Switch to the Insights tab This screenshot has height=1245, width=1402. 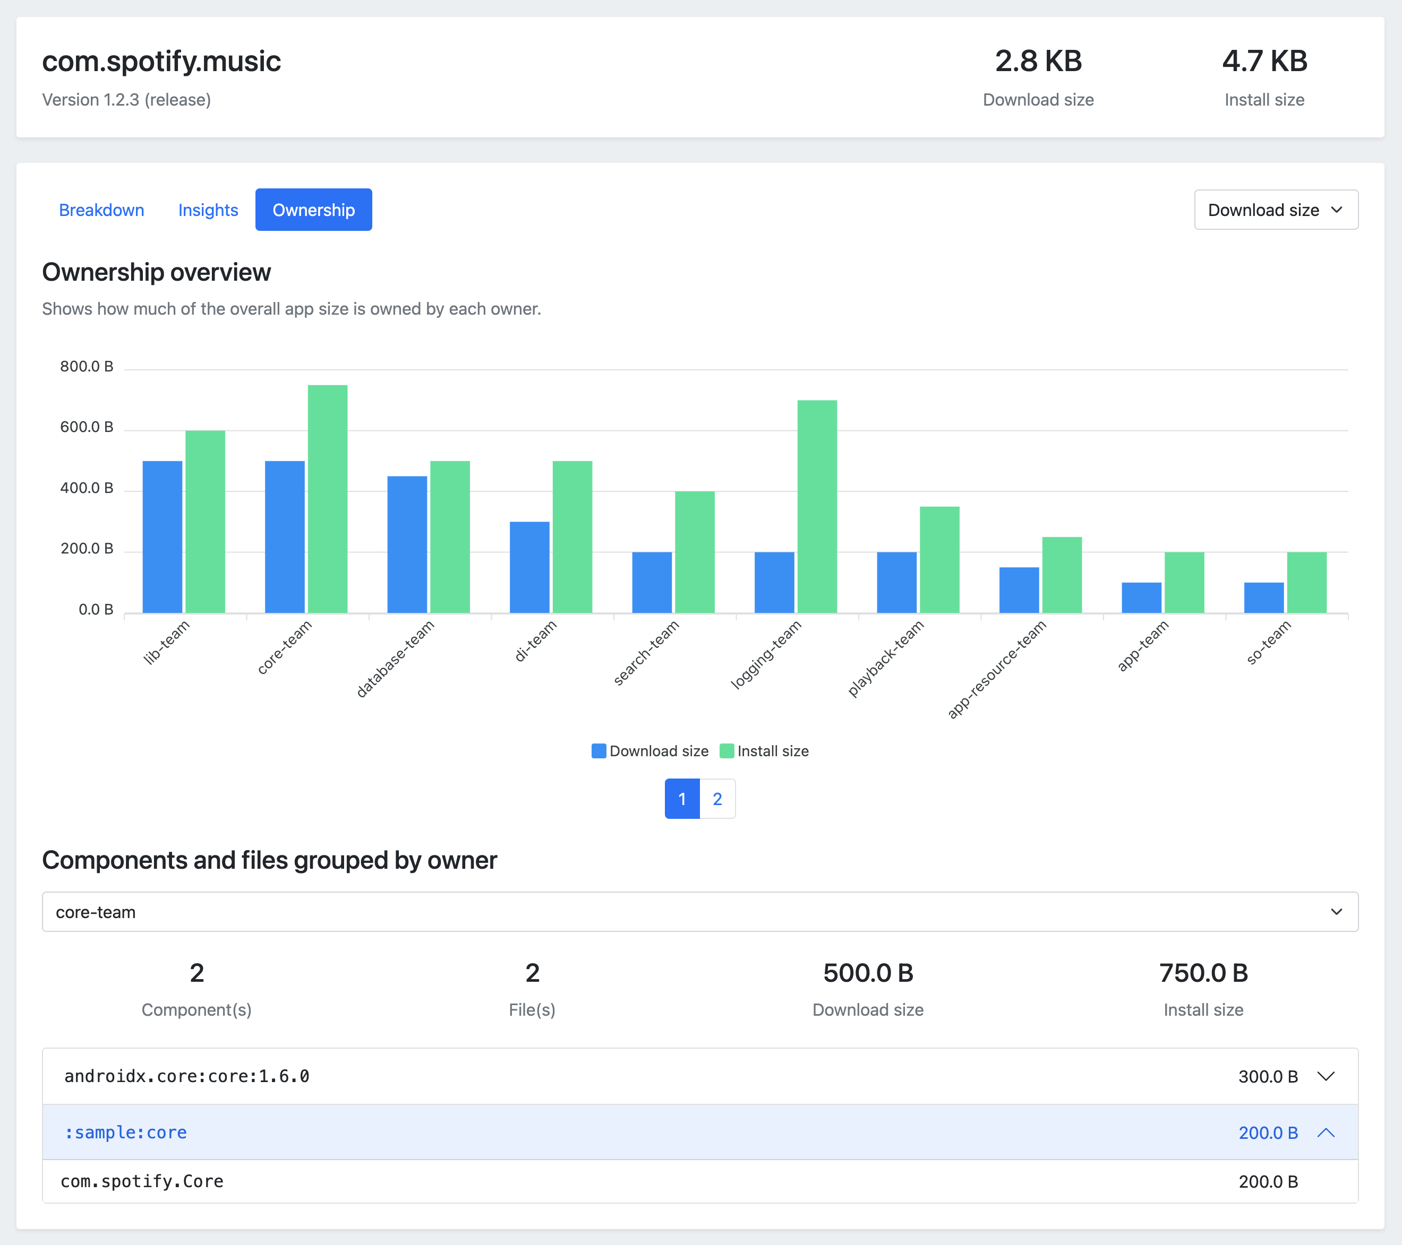[206, 210]
